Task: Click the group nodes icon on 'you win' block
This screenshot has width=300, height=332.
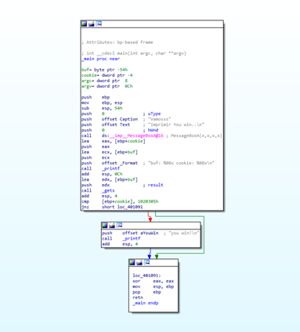Action: [x=119, y=226]
